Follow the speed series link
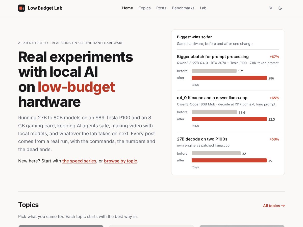 79,161
